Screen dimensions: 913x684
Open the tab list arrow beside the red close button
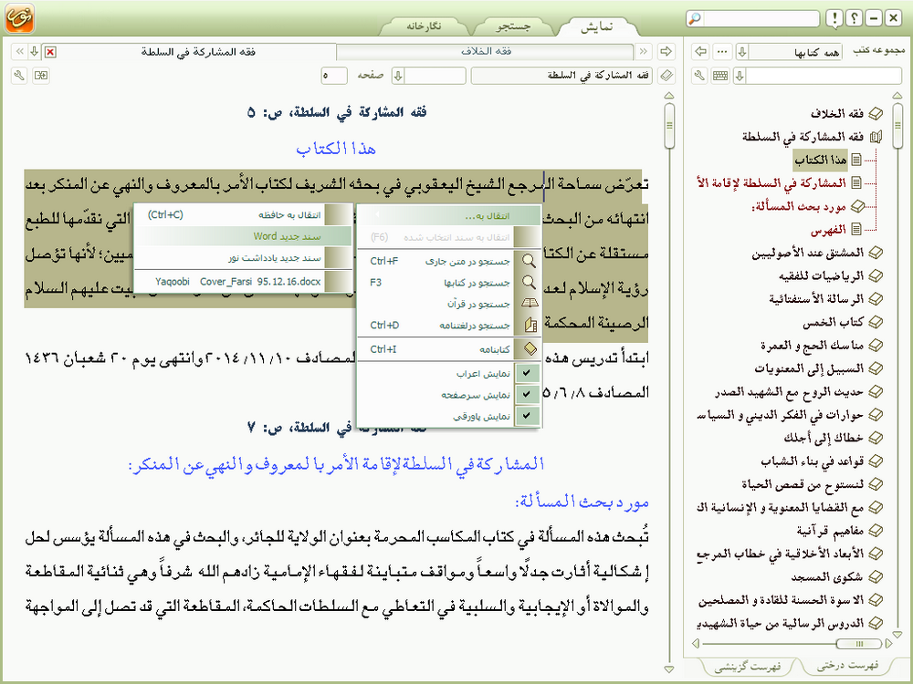point(35,52)
